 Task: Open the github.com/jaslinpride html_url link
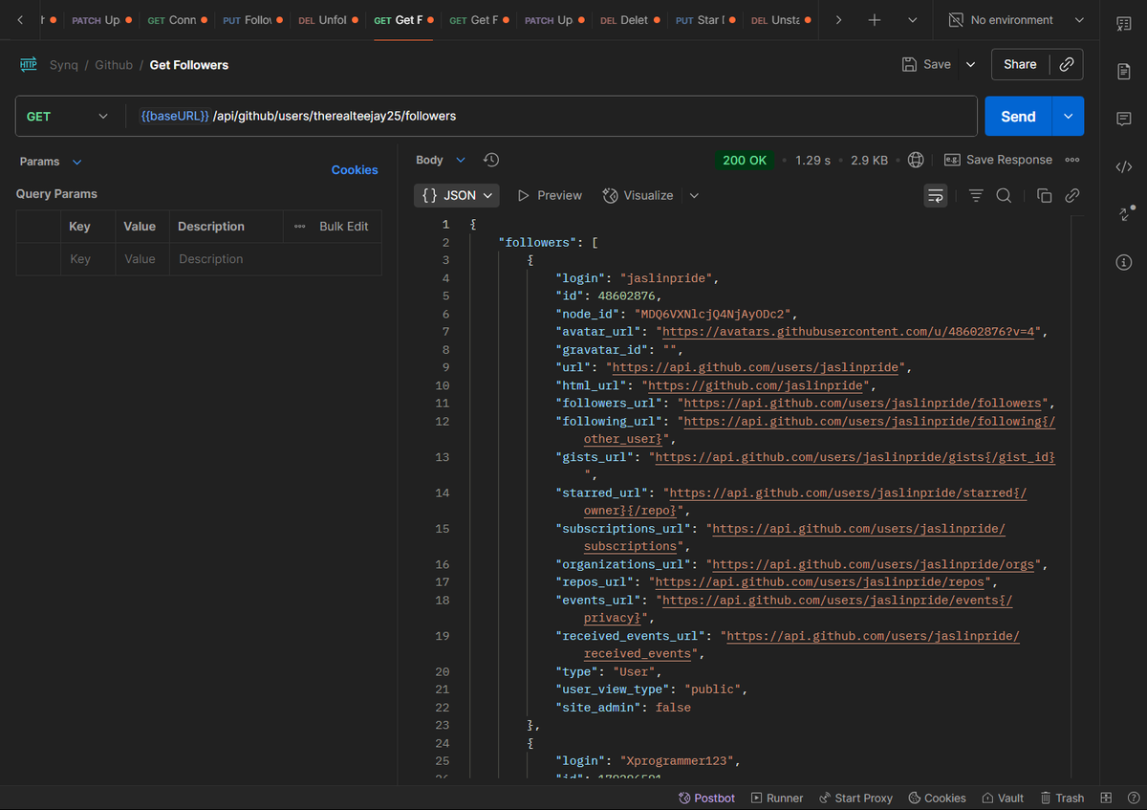755,385
